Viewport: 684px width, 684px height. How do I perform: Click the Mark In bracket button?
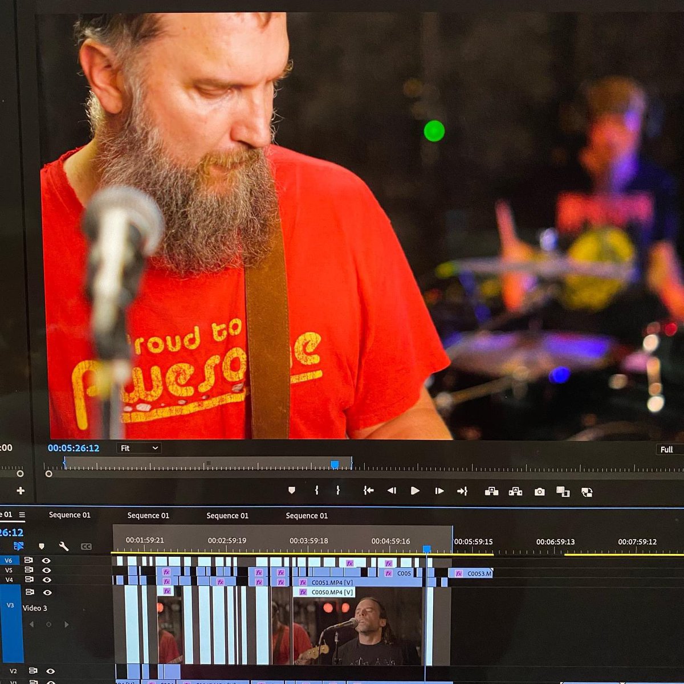(x=316, y=491)
